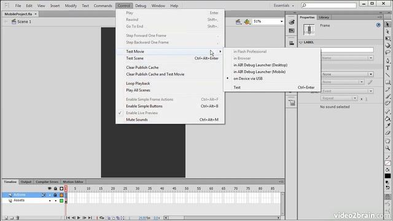Image resolution: width=393 pixels, height=221 pixels.
Task: Select the Subselection tool
Action: [387, 31]
